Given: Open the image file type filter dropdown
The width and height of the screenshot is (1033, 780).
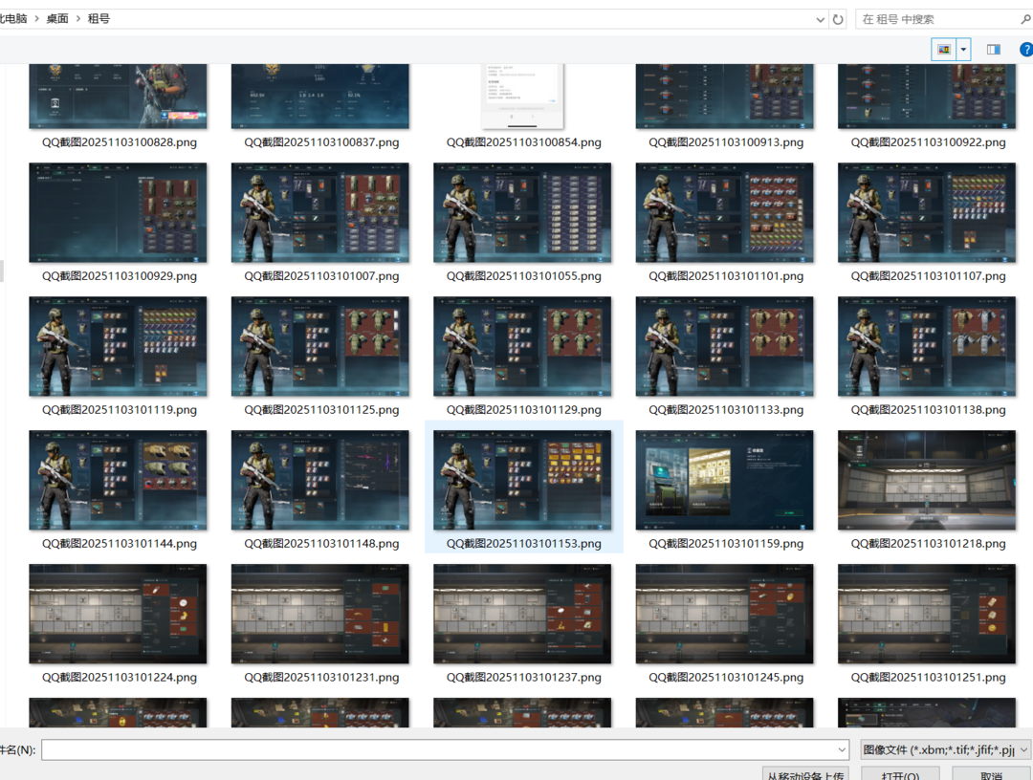Looking at the screenshot, I should pos(1024,750).
